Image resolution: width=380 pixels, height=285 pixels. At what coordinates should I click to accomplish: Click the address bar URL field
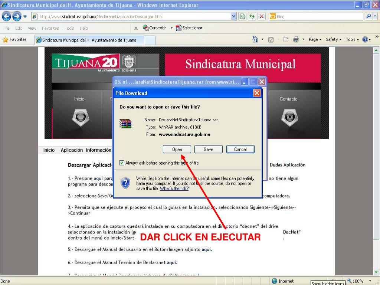tap(131, 16)
